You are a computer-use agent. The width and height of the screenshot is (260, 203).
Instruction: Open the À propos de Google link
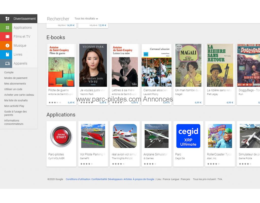pyautogui.click(x=143, y=179)
